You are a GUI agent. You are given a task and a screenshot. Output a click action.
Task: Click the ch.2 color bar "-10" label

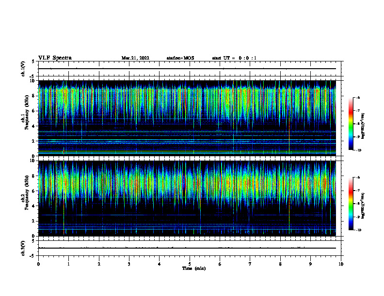click(x=358, y=230)
